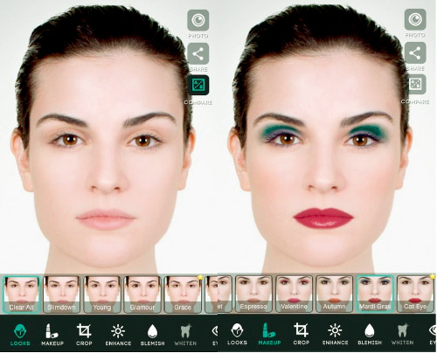
Task: Choose the Cat Eye makeup style
Action: (415, 294)
